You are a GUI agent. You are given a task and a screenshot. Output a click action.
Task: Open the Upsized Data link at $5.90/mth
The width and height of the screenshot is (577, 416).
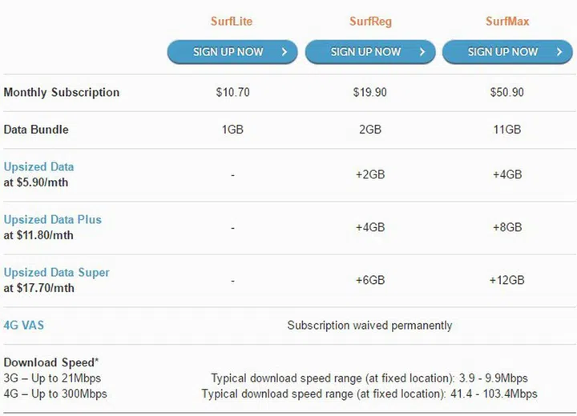tap(38, 166)
